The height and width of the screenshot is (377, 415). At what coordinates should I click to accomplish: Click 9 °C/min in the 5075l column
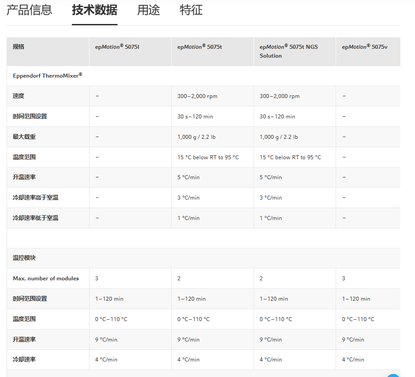[x=106, y=339]
